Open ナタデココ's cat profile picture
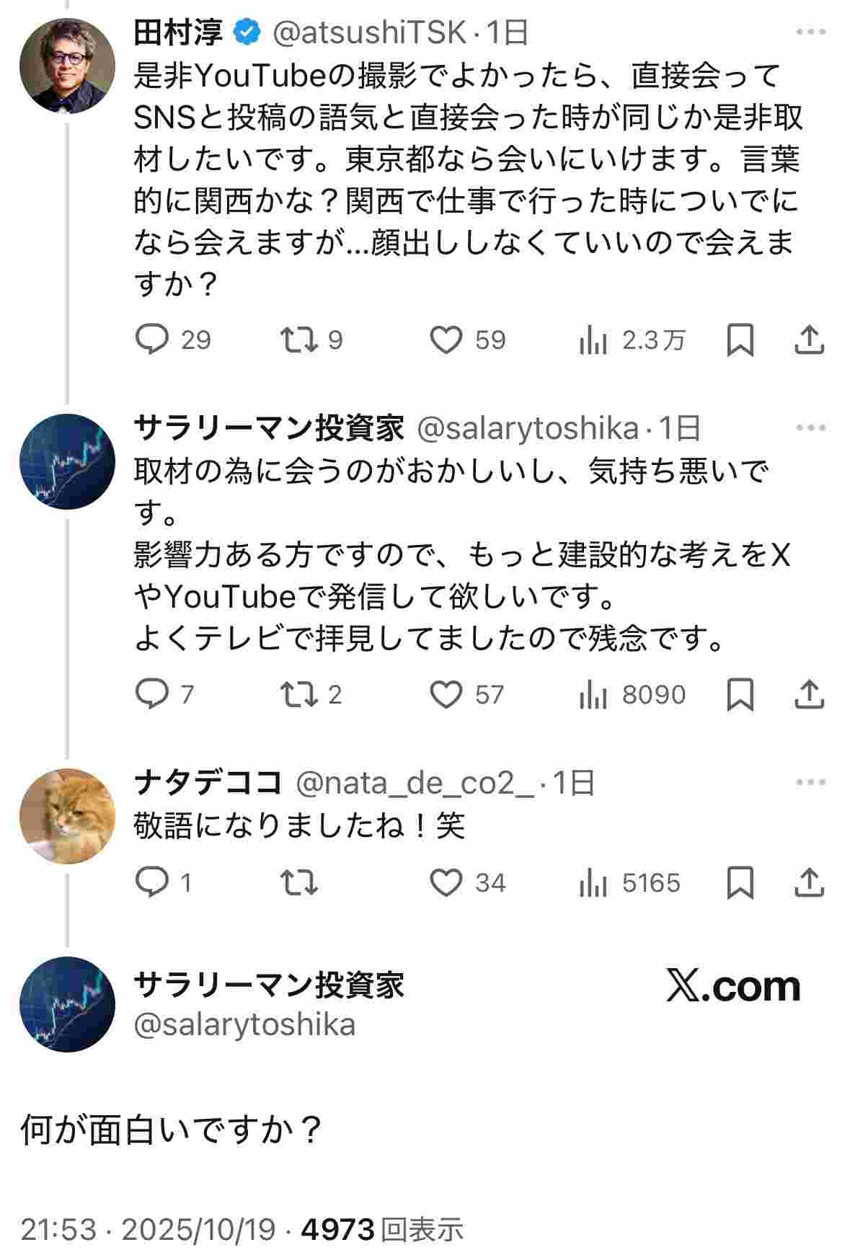 click(67, 816)
